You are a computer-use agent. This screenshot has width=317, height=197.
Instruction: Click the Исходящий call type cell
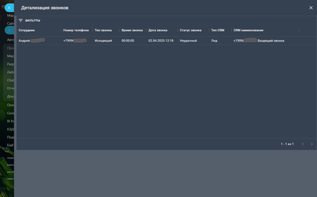tap(104, 41)
